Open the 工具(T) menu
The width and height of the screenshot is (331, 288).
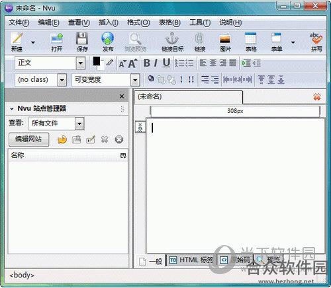200,22
